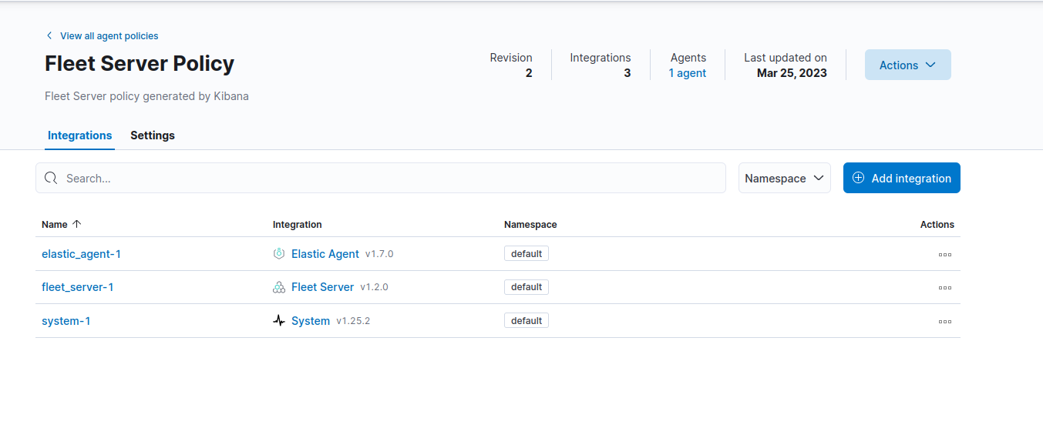Click the Integration column header
This screenshot has width=1043, height=428.
(x=298, y=224)
